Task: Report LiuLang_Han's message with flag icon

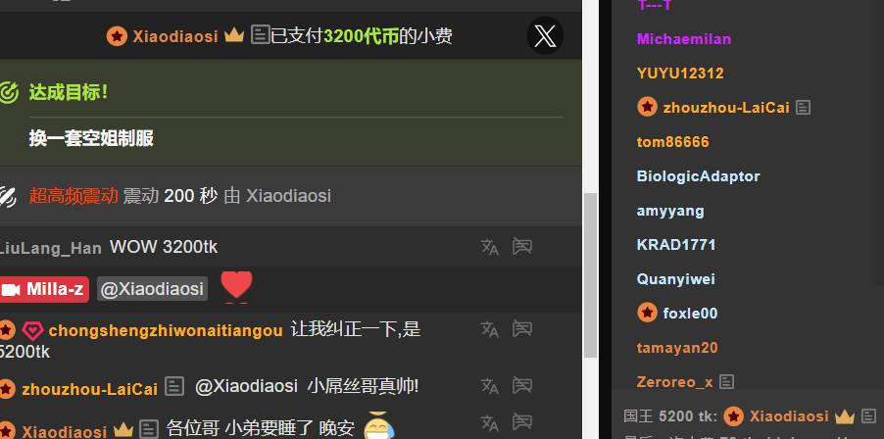Action: click(522, 246)
